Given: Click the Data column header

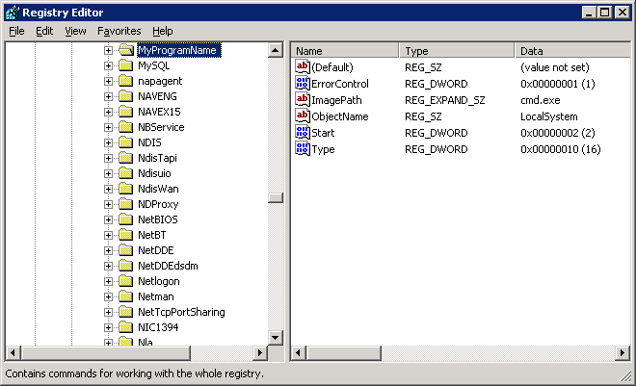Looking at the screenshot, I should pos(569,50).
